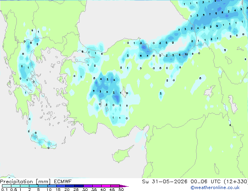Select the 2–5 mm legend color box
The height and width of the screenshot is (191, 248).
tap(34, 186)
